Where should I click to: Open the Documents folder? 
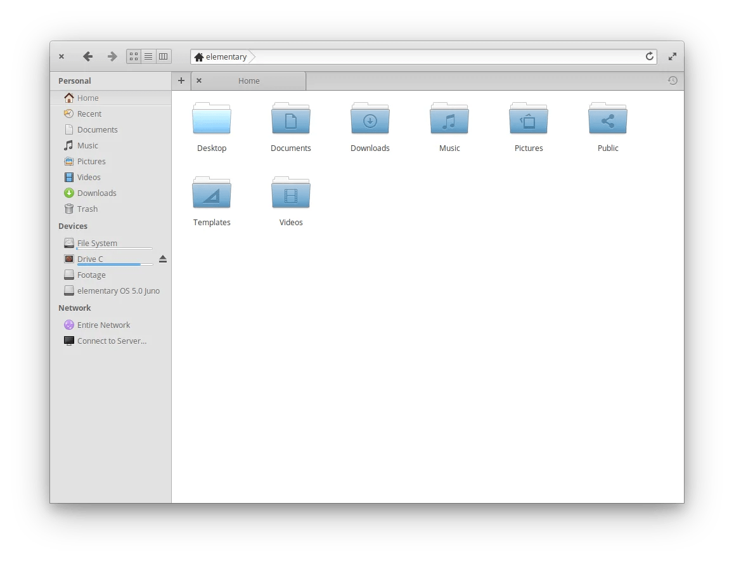pos(290,125)
